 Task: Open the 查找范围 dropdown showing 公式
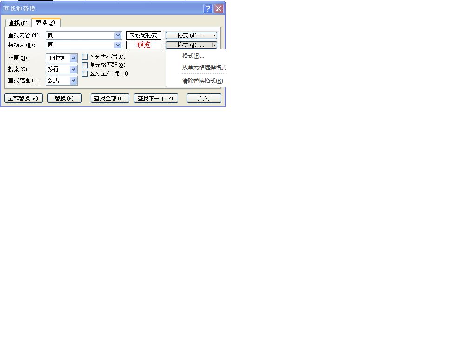pos(73,80)
